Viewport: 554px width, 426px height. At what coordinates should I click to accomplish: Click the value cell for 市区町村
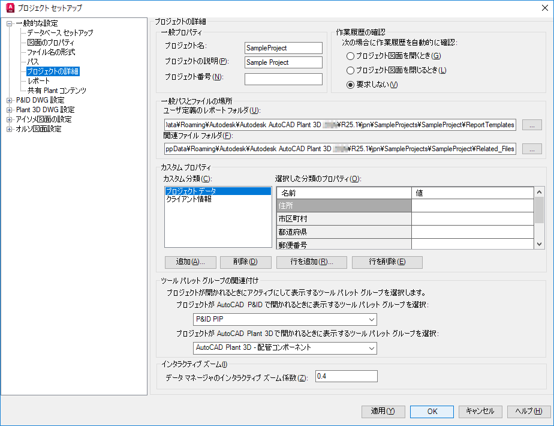click(472, 219)
